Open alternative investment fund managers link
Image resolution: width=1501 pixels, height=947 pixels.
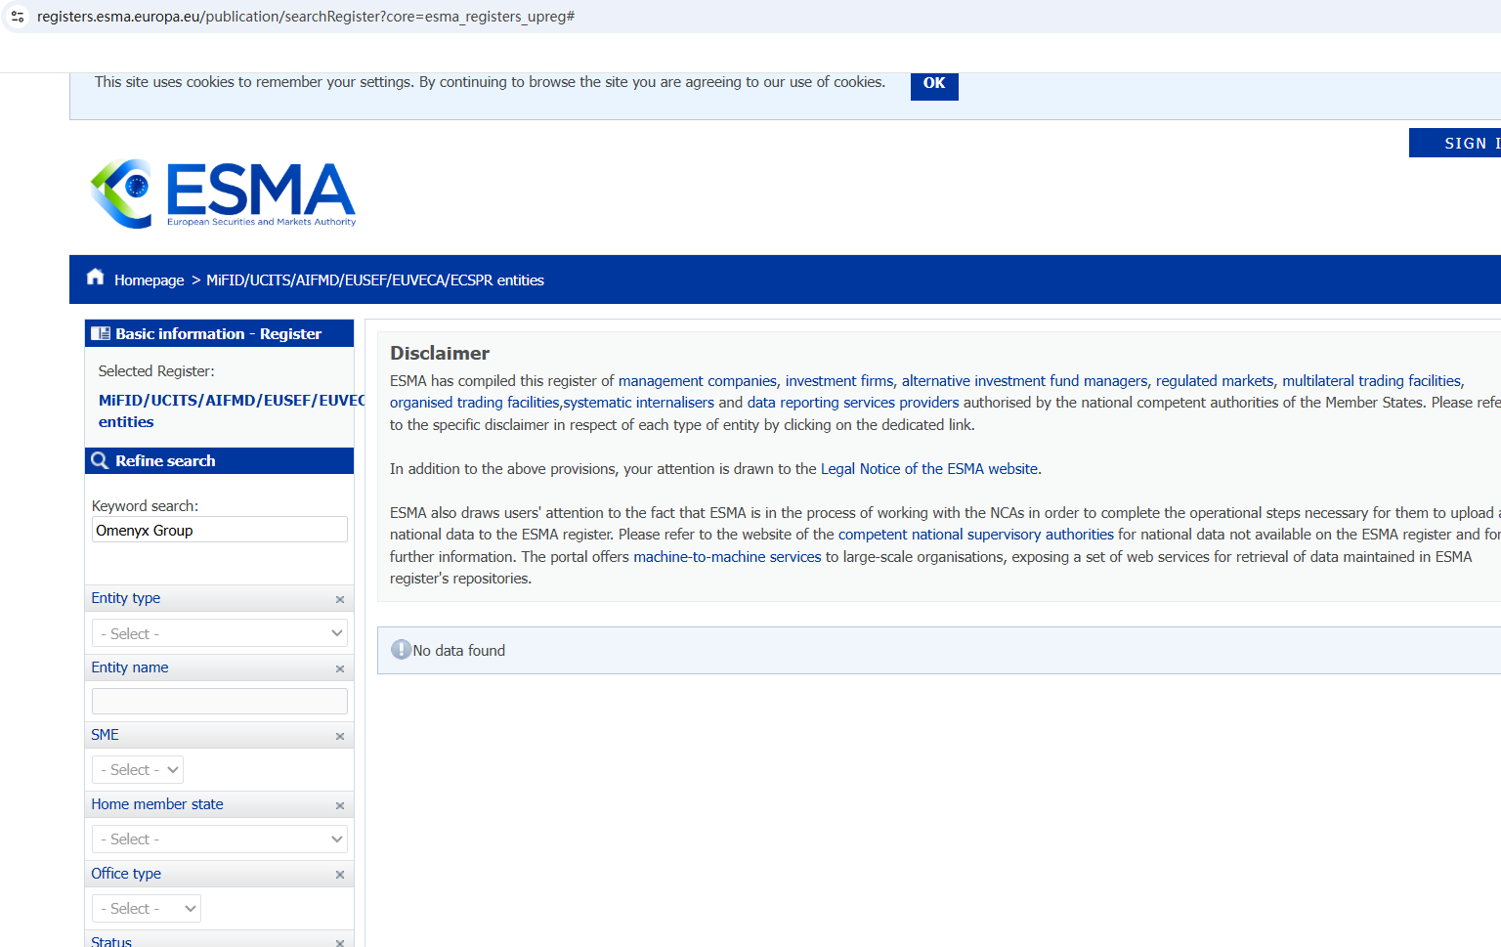click(x=1025, y=381)
